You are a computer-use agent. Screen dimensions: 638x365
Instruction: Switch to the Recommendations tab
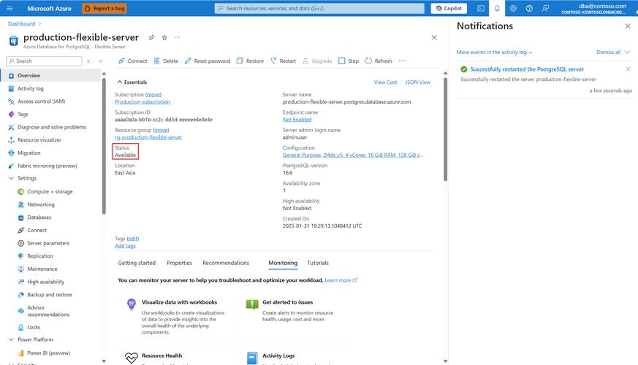coord(226,263)
